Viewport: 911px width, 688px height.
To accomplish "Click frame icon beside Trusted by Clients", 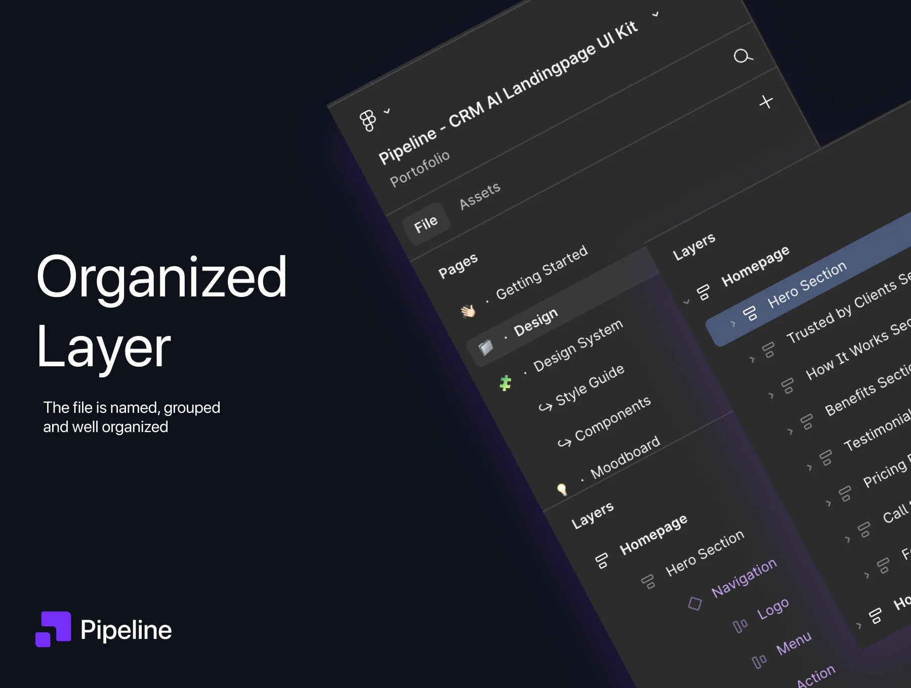I will tap(769, 350).
